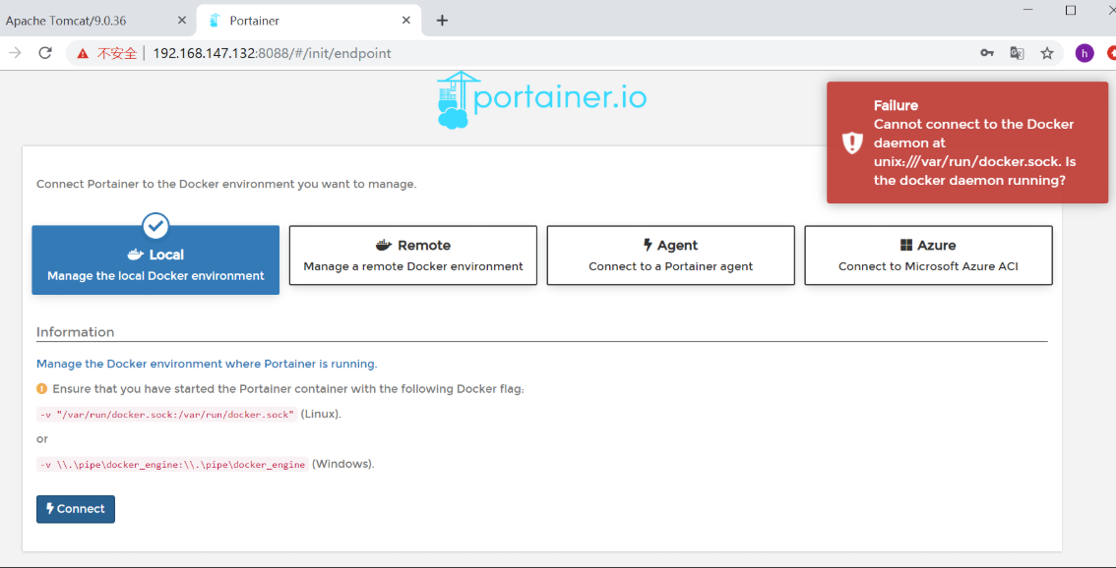Viewport: 1116px width, 568px height.
Task: Minimize the browser window
Action: [1027, 9]
